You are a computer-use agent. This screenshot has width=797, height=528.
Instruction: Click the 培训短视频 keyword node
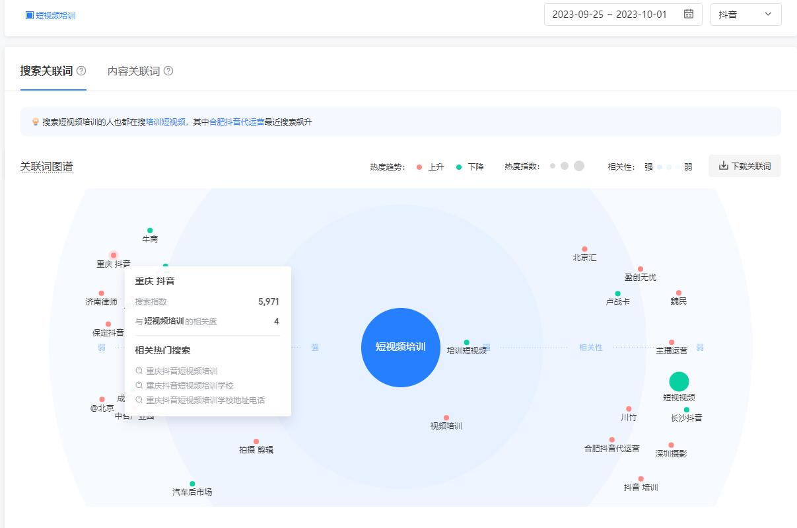[x=466, y=342]
